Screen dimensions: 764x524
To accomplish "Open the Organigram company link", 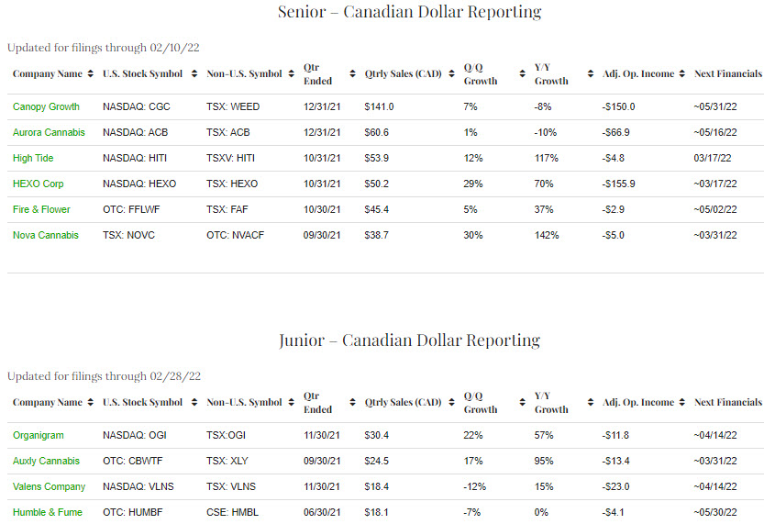I will 39,435.
